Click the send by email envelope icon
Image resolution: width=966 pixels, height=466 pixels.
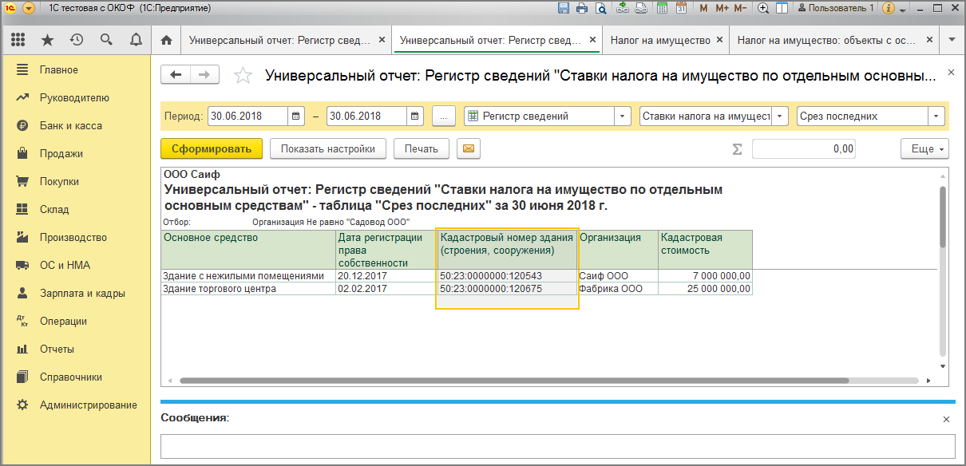click(469, 148)
